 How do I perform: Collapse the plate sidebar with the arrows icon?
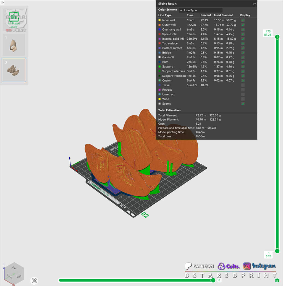[2, 2]
